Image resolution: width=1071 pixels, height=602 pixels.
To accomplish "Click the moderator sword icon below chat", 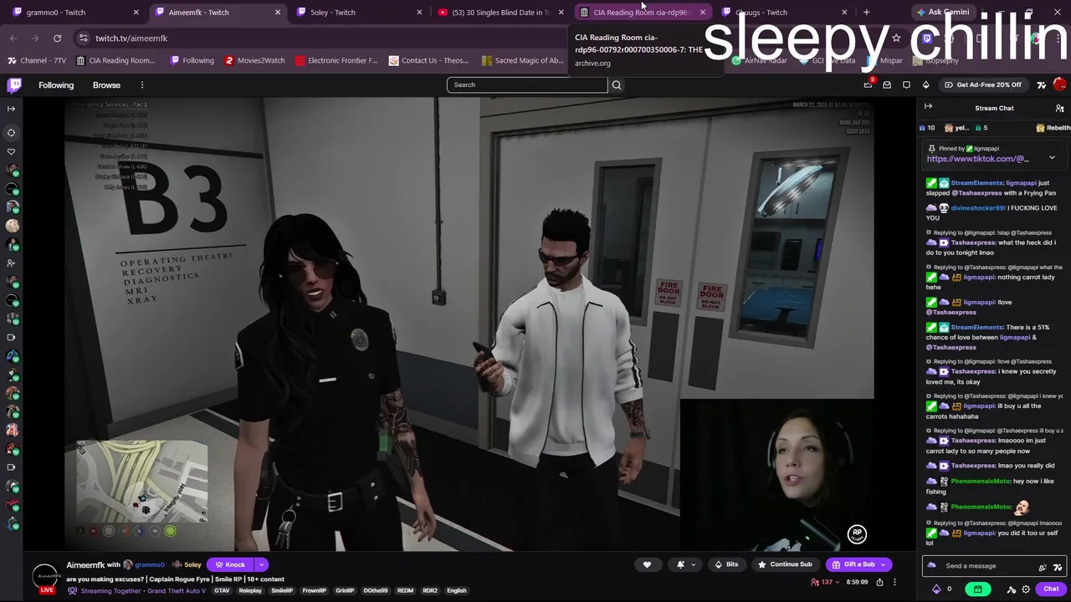I will tap(1011, 589).
